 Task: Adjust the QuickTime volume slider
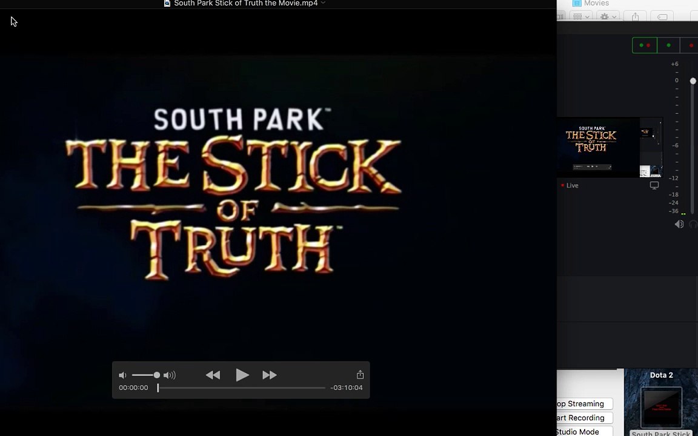[145, 375]
